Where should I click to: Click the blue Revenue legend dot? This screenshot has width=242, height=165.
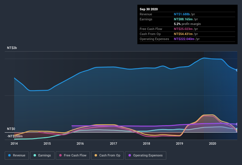[9, 155]
